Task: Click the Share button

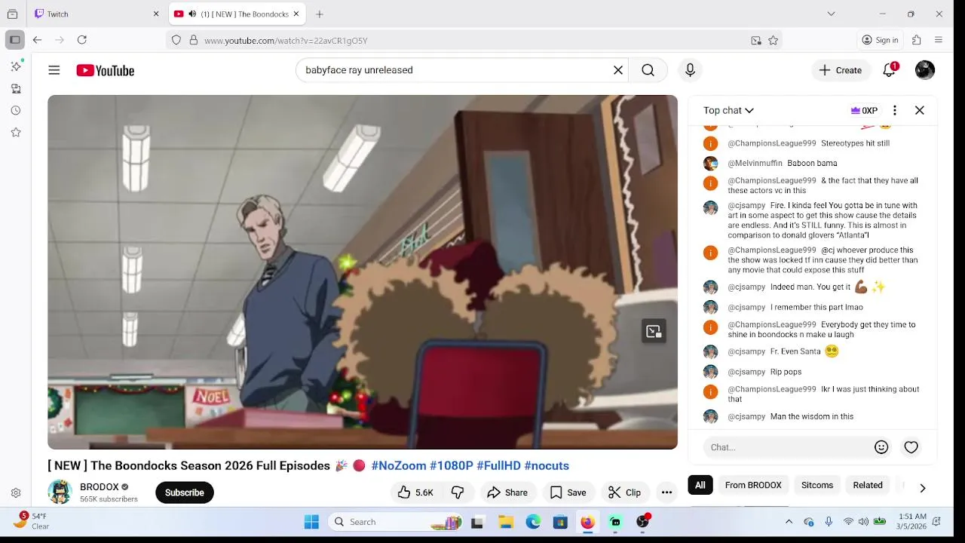Action: coord(507,492)
